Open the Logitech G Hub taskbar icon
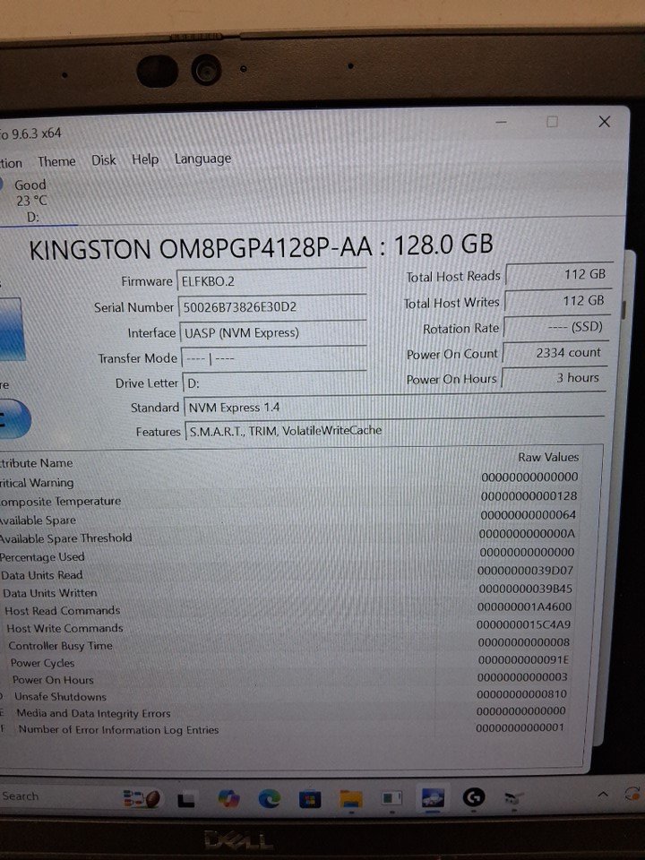Screen dimensions: 645x860 473,796
